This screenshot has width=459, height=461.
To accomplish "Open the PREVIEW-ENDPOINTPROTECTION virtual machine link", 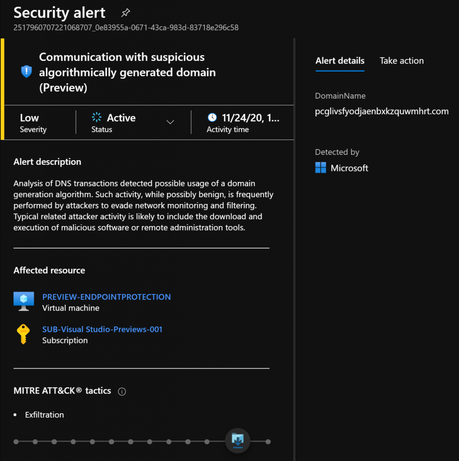I will (106, 297).
